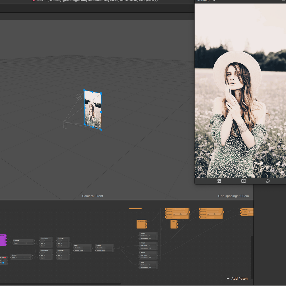
Task: Open GridSize 32 dropdown in the middle LUT patch
Action: click(210, 214)
